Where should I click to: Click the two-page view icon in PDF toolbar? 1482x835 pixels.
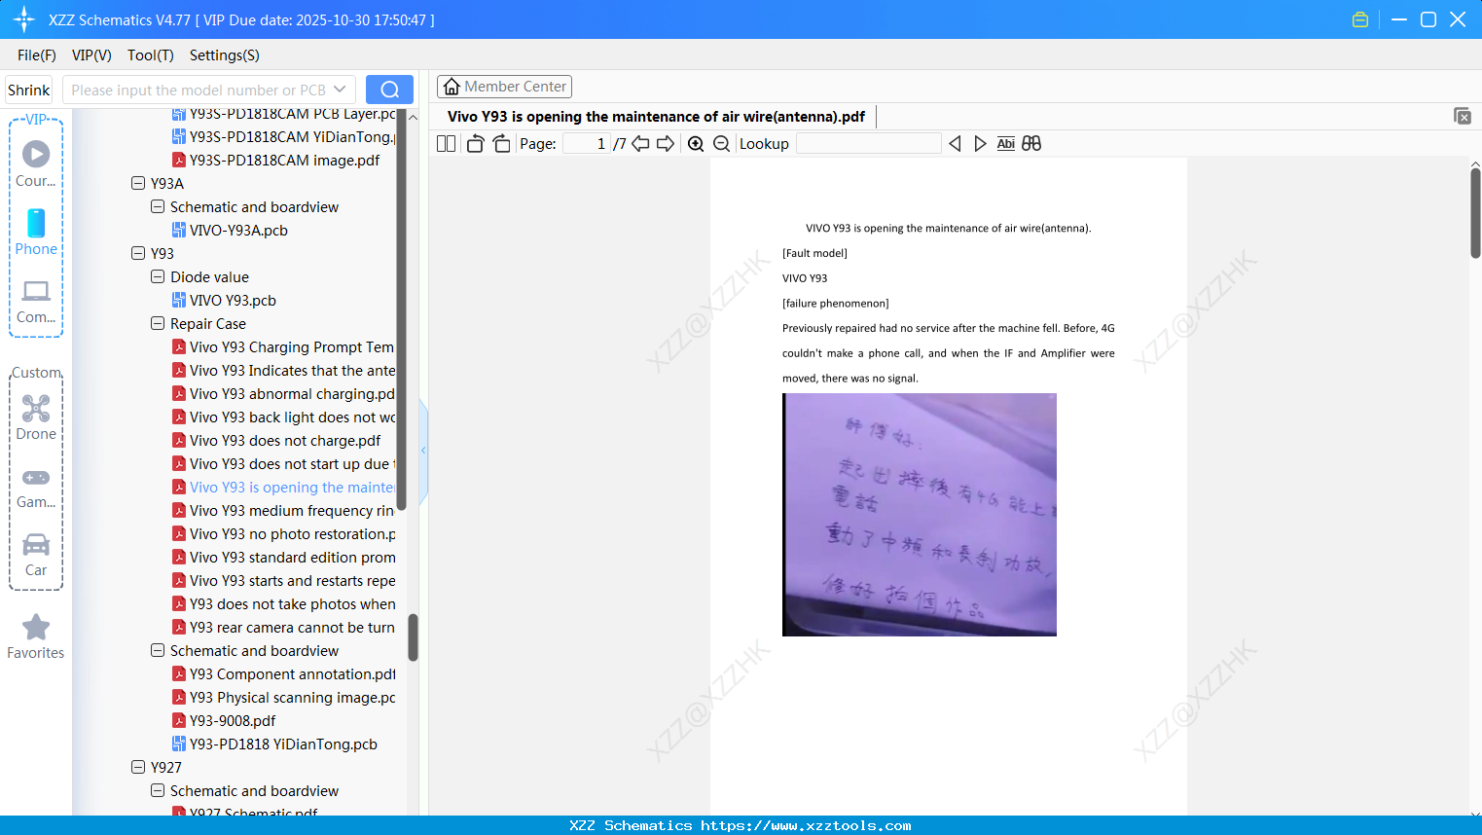(x=446, y=144)
